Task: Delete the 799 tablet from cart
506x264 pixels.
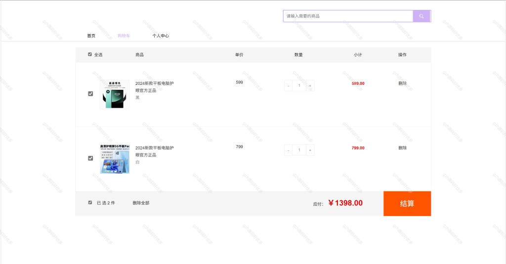Action: click(402, 148)
